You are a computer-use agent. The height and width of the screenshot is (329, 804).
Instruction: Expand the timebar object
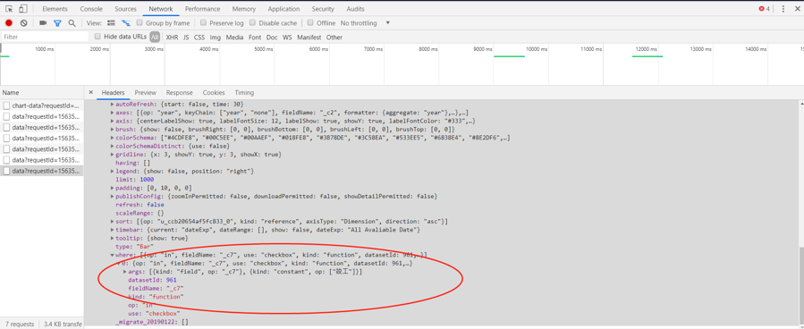pos(113,230)
